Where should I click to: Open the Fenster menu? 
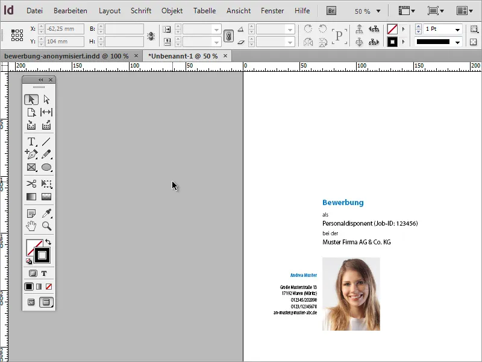click(x=272, y=11)
